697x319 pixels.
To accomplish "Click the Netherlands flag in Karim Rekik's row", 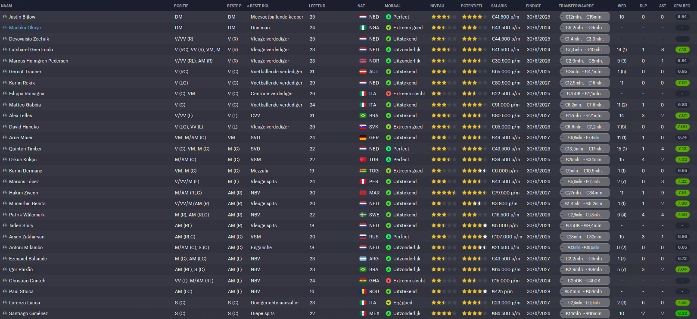I will (x=363, y=83).
